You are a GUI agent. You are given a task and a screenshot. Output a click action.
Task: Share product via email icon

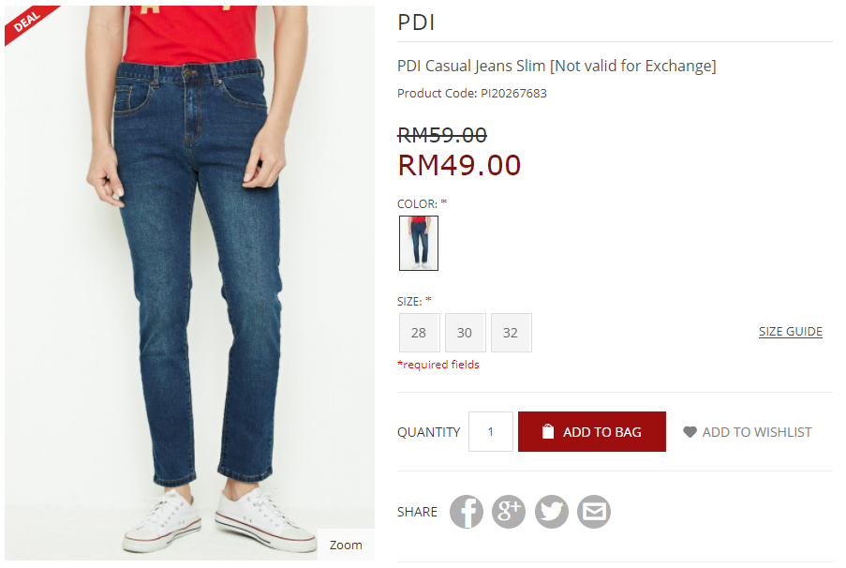[x=594, y=512]
